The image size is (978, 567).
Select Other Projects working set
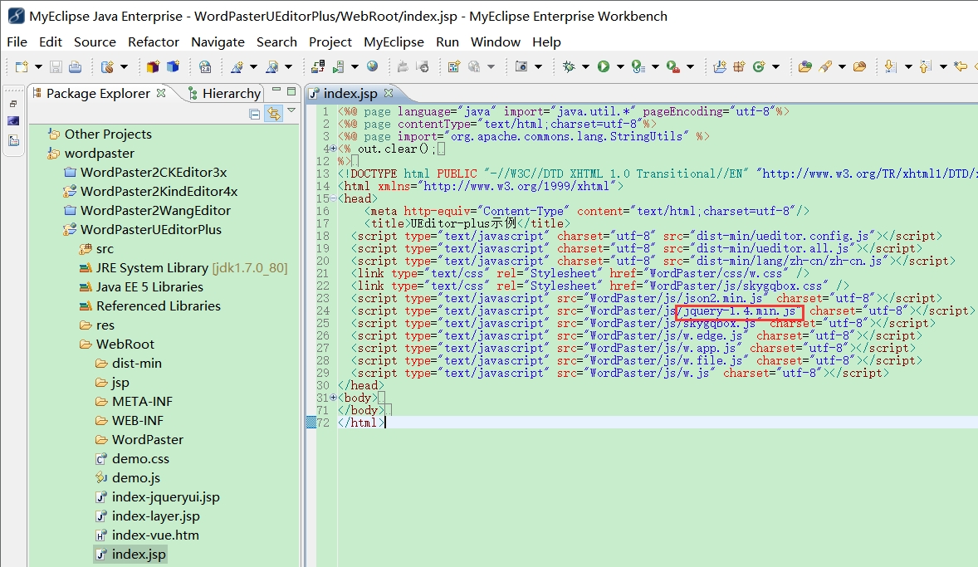tap(108, 134)
